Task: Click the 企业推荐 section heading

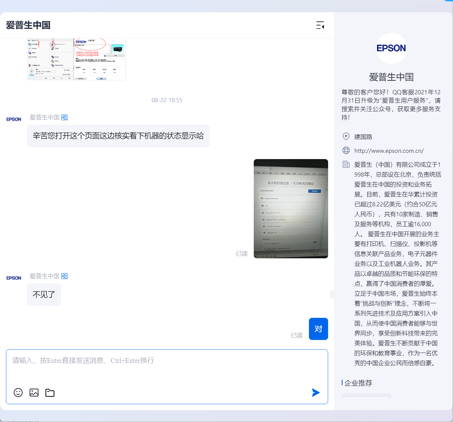Action: click(x=358, y=383)
